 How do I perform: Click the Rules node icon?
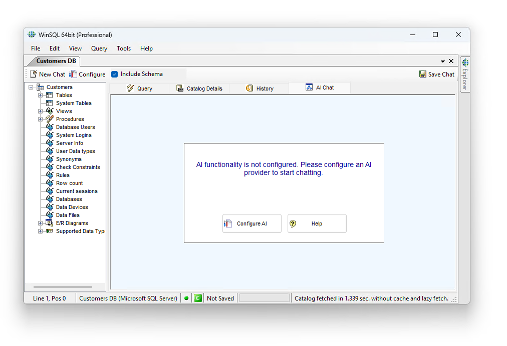click(x=50, y=175)
